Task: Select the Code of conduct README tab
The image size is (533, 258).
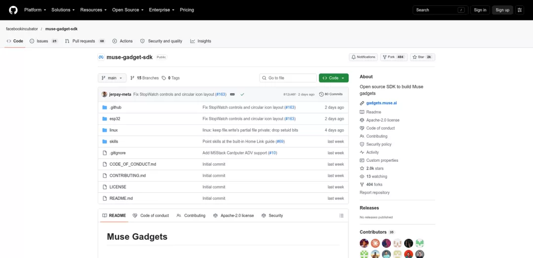Action: [151, 216]
